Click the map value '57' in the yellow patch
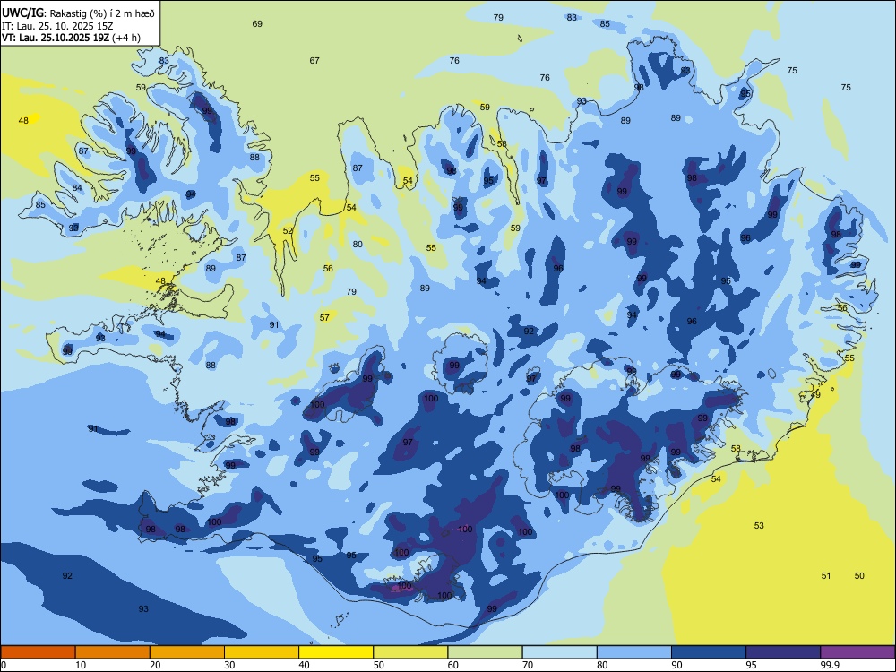This screenshot has height=672, width=896. click(324, 318)
